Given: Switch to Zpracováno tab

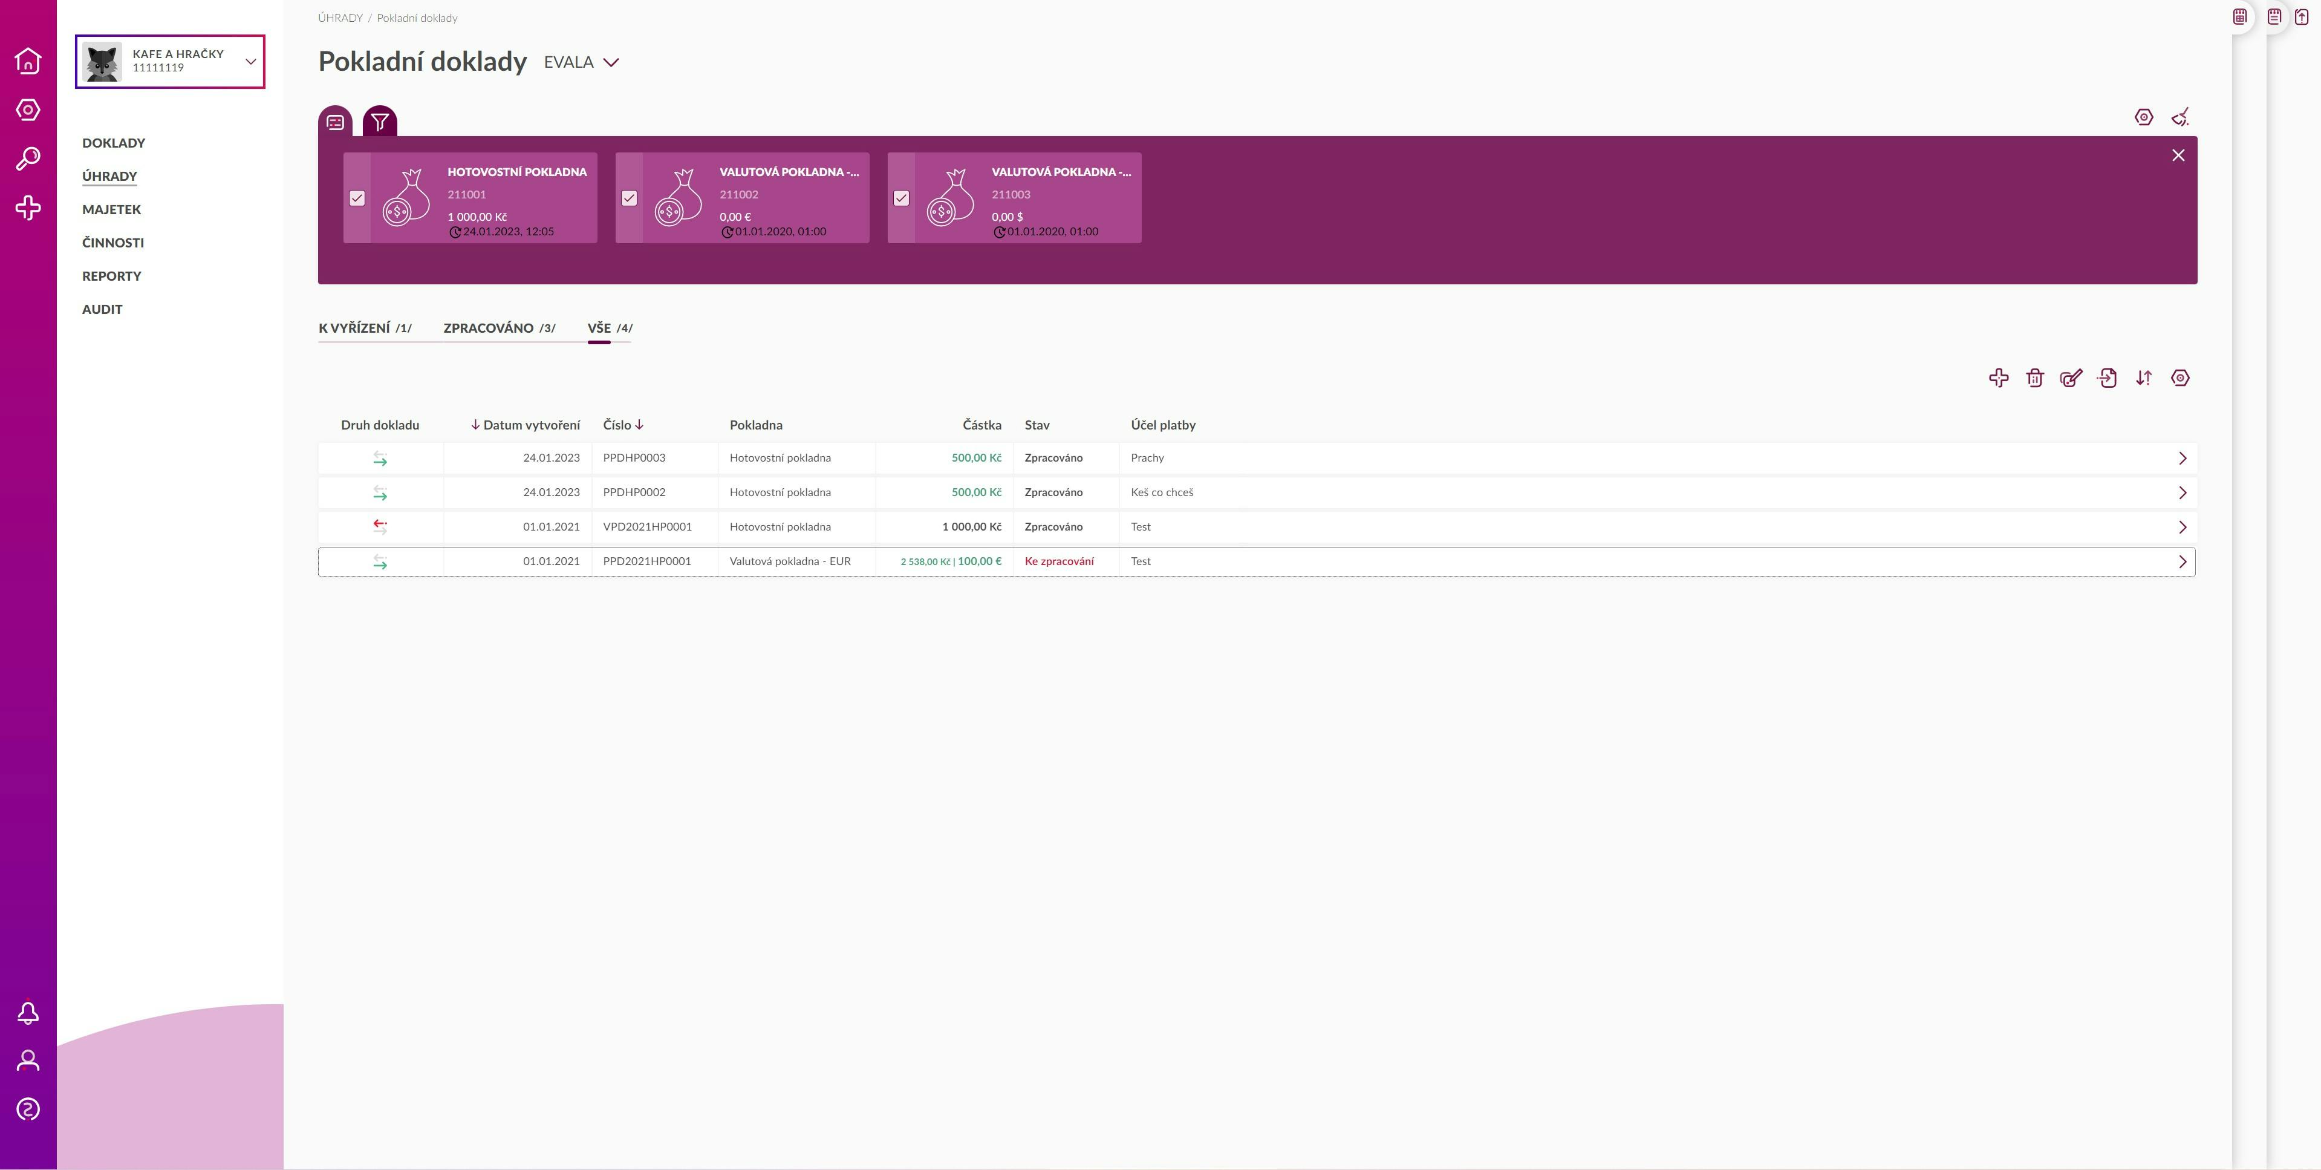Looking at the screenshot, I should click(499, 328).
